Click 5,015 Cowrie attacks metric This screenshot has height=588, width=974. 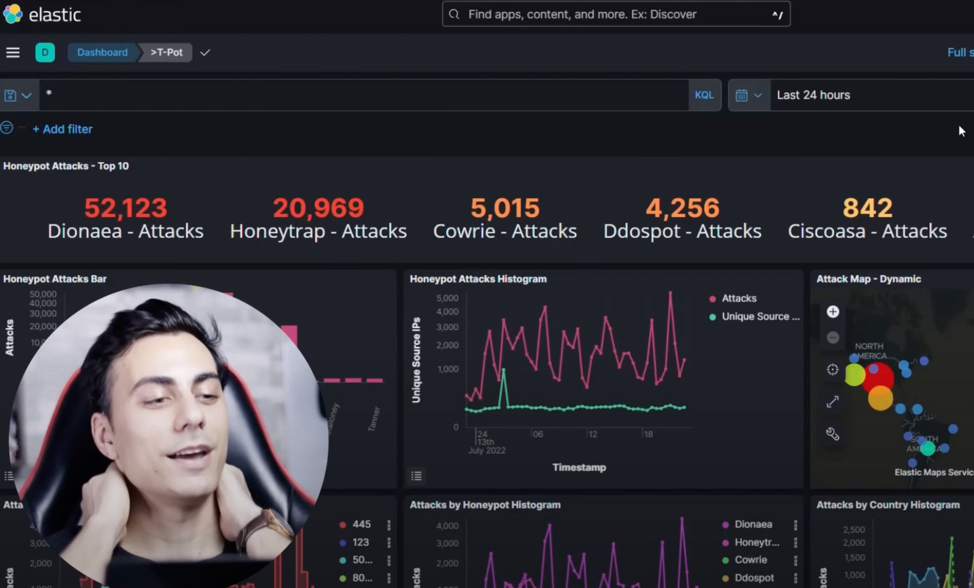(505, 218)
